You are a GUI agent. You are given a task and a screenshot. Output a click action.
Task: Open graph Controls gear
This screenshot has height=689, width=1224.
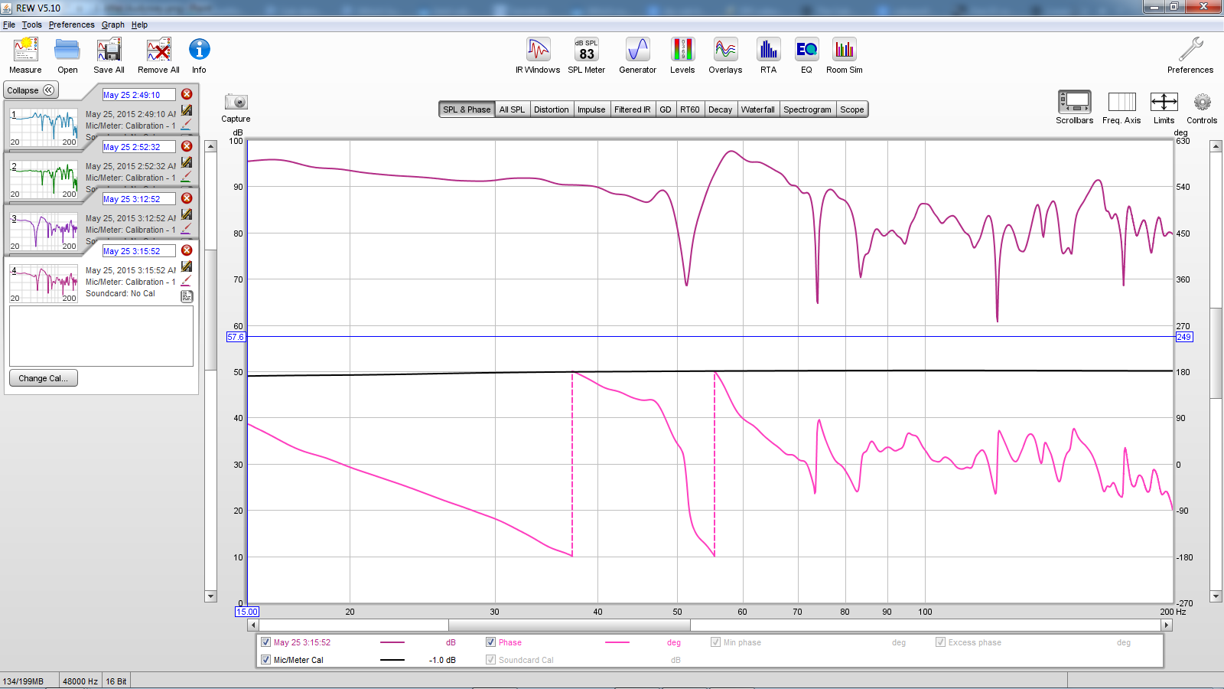[1202, 107]
